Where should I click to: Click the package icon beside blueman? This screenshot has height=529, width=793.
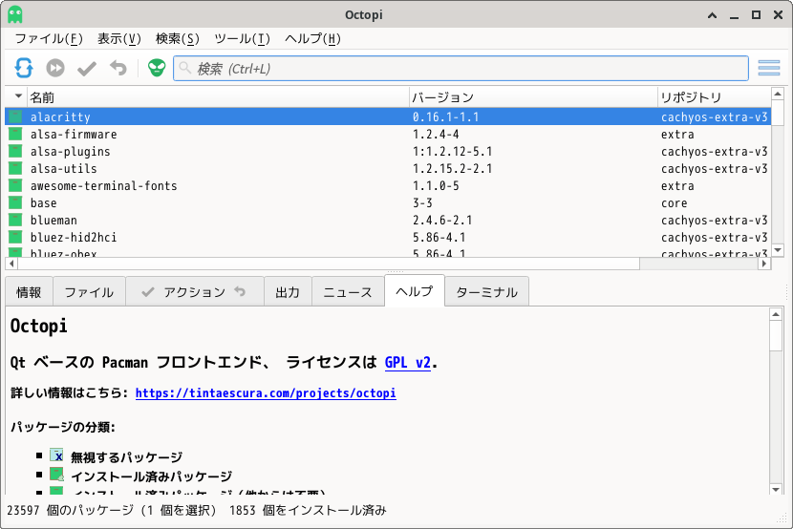coord(15,220)
